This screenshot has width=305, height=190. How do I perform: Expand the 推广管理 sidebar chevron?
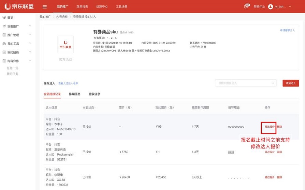(30, 35)
